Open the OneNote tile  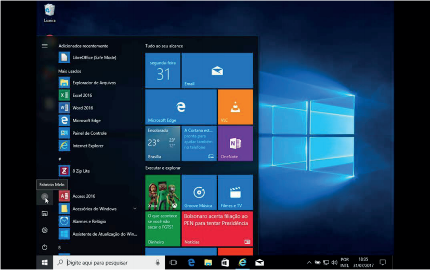point(235,143)
